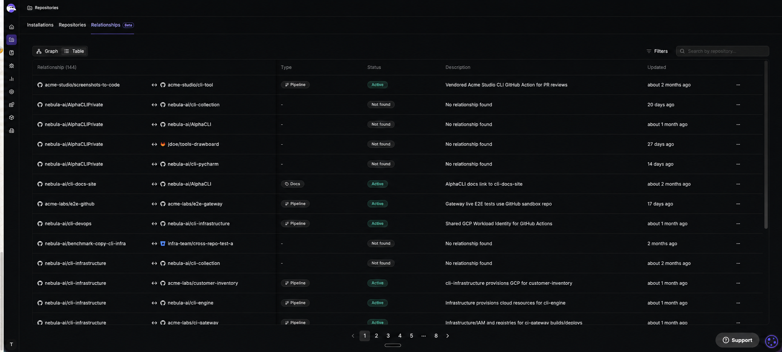Click the Updated column header
782x352 pixels.
pos(656,67)
